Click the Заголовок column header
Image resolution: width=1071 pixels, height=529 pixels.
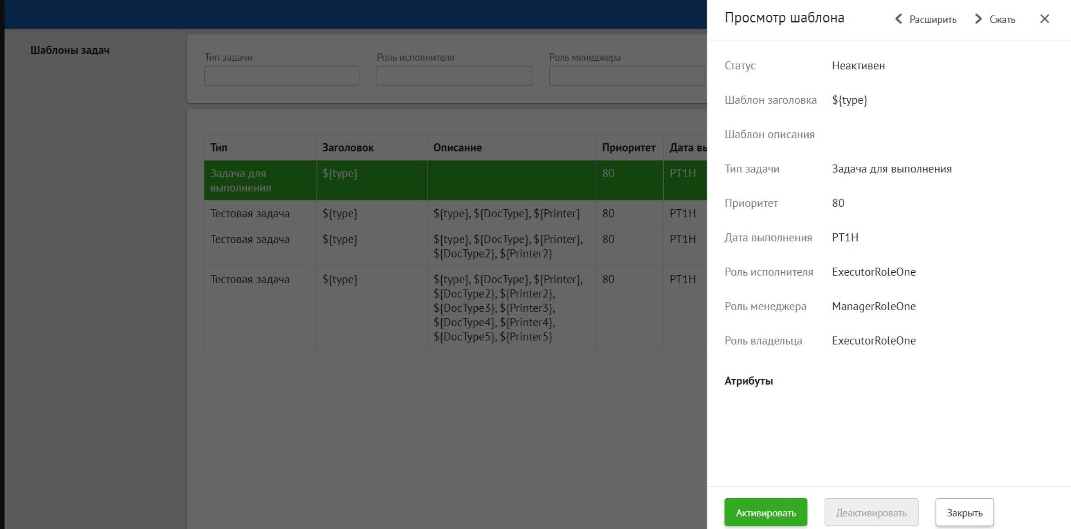tap(347, 148)
